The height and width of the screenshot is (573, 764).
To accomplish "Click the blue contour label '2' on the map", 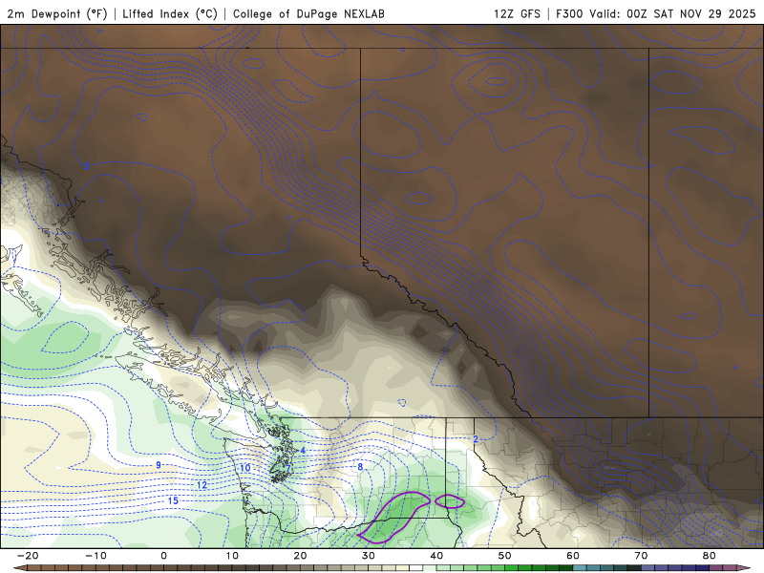I will tap(476, 439).
